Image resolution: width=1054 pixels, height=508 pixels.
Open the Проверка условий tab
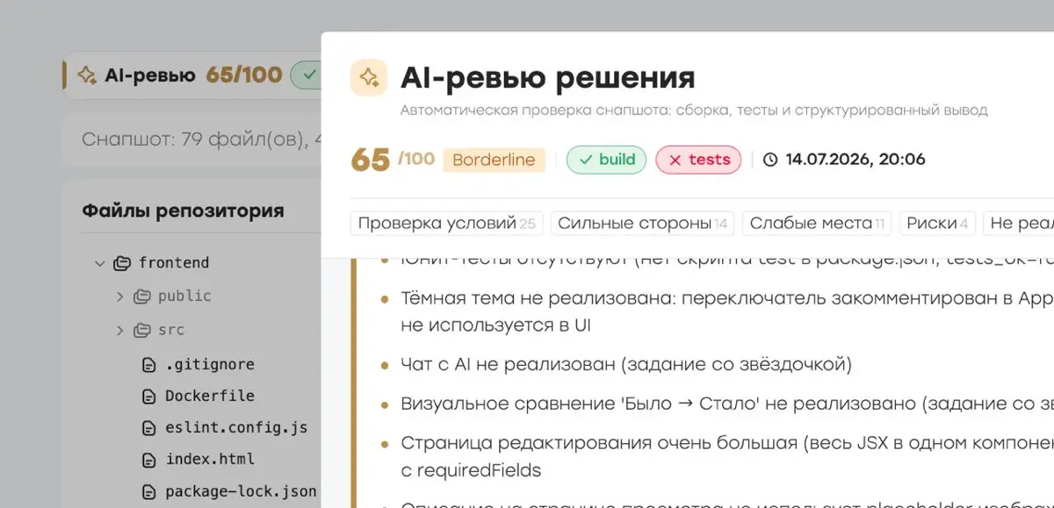(447, 223)
